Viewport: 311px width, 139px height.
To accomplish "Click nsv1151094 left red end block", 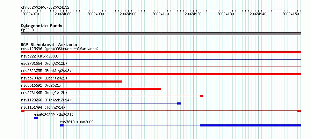I will [x=23, y=111].
